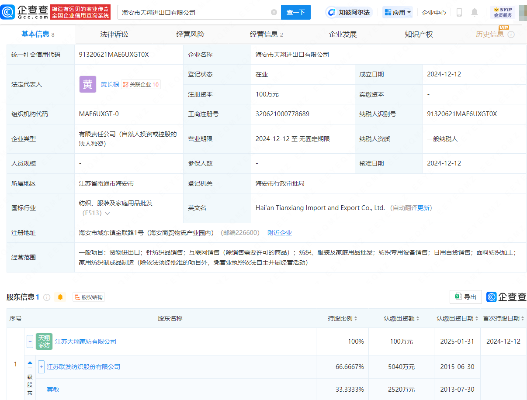527x400 pixels.
Task: Open legal representative 黄长根 profile
Action: tap(110, 84)
